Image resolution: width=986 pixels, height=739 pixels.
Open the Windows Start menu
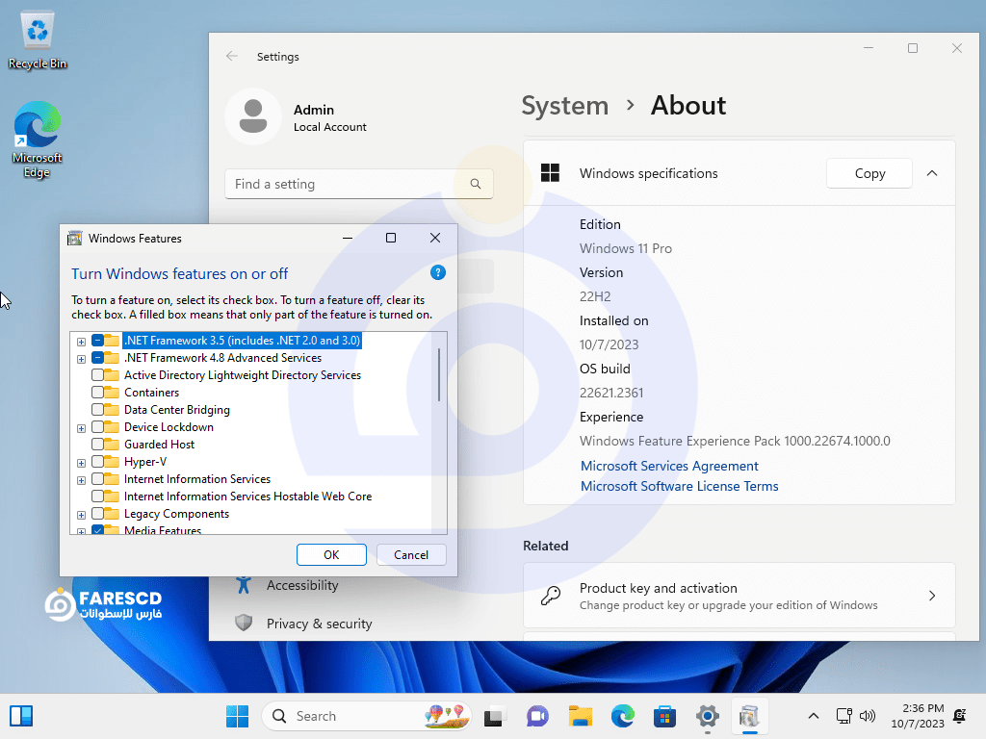[237, 716]
